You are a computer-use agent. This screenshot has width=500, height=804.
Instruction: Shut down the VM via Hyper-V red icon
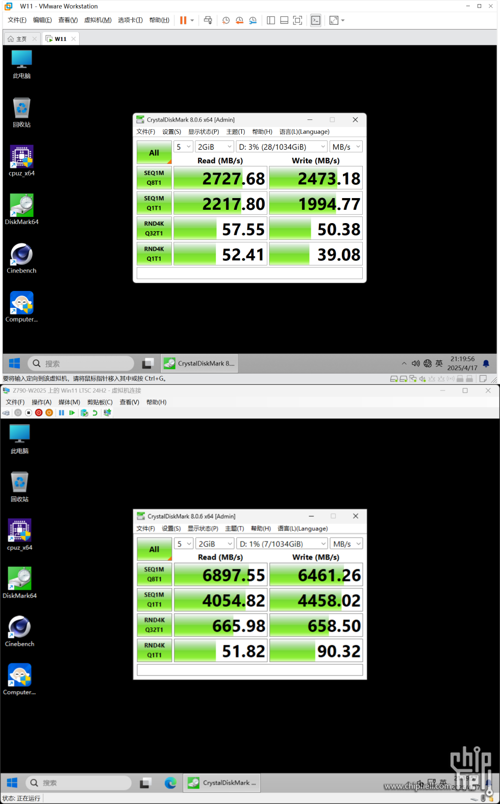(x=39, y=413)
